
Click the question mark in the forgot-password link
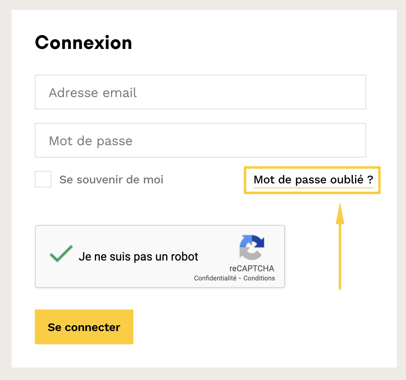pyautogui.click(x=370, y=180)
